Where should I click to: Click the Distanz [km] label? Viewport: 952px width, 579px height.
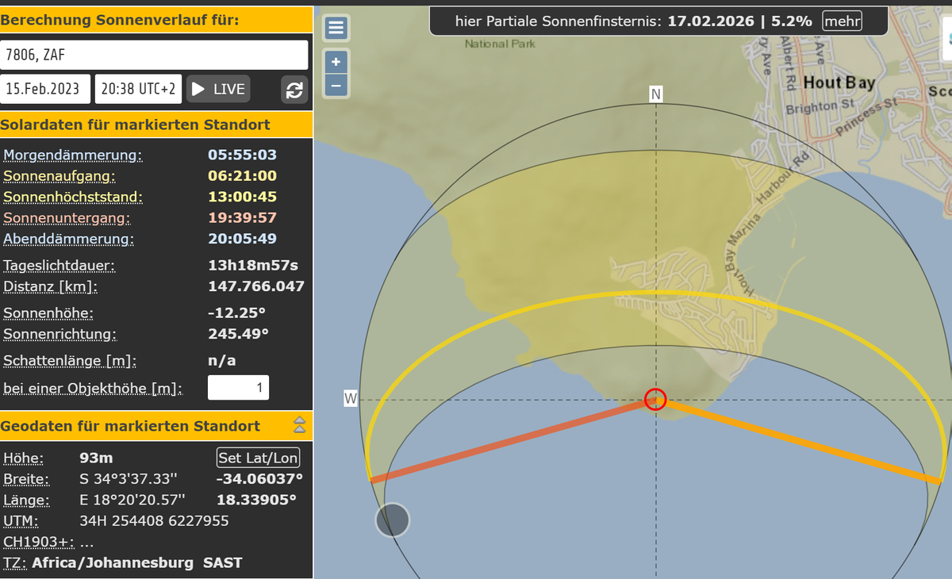coord(51,286)
